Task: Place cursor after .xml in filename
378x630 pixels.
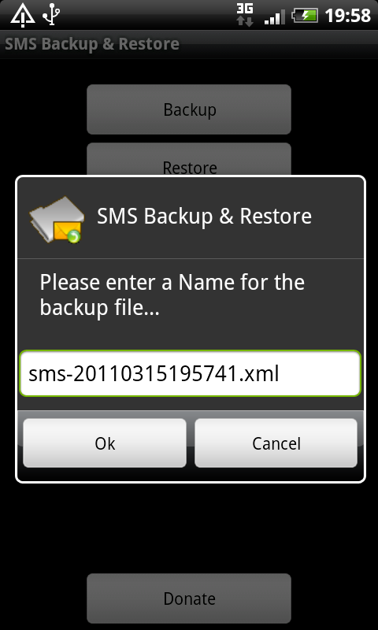Action: point(280,374)
